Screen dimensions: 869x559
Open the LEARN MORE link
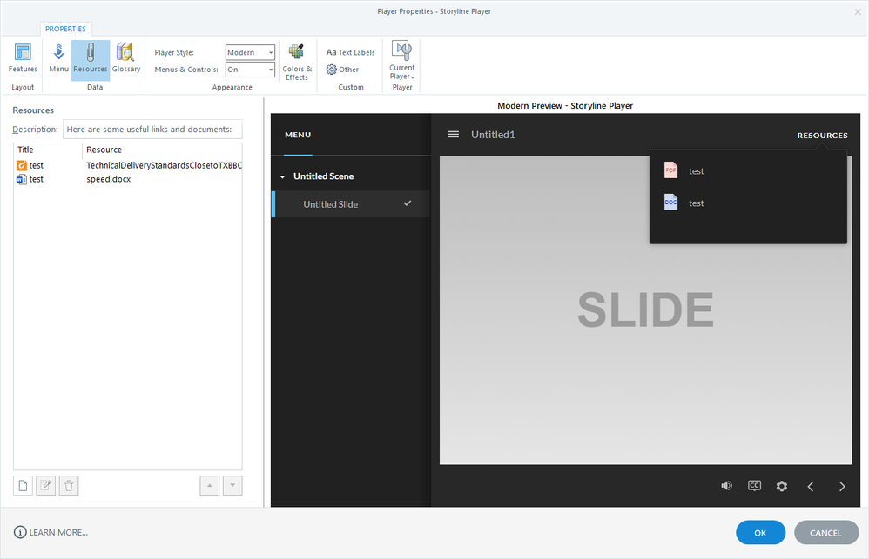click(x=58, y=532)
